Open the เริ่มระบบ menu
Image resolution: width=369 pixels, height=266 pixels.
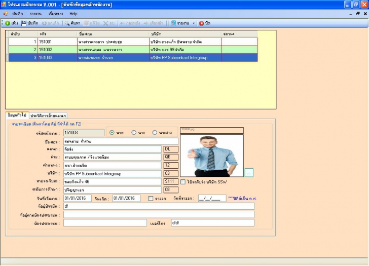55,13
